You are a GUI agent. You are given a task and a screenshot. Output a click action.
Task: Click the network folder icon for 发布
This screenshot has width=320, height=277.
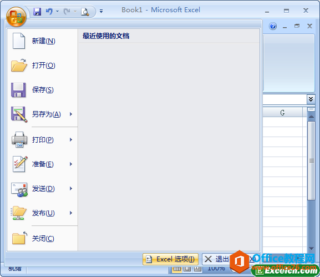[18, 213]
